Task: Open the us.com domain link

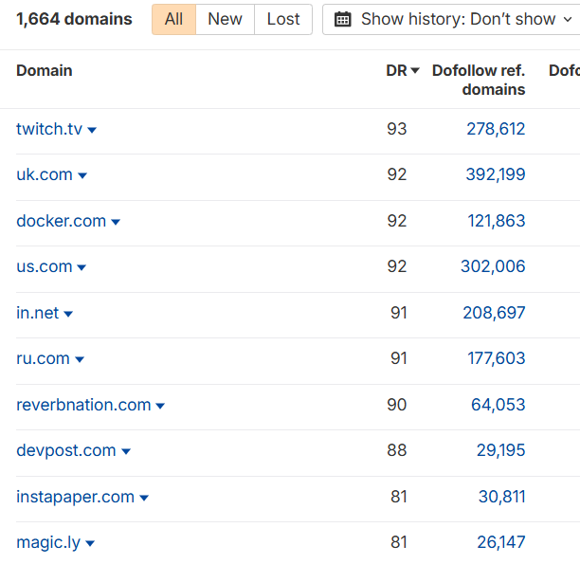Action: coord(45,266)
